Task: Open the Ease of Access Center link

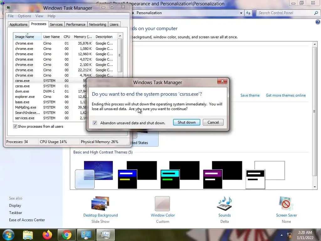Action: [x=27, y=220]
